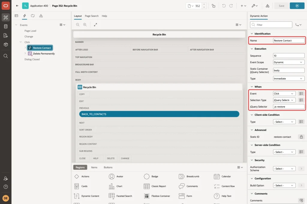The height and width of the screenshot is (204, 307).
Task: Open the Go to Group menu
Action: (298, 25)
